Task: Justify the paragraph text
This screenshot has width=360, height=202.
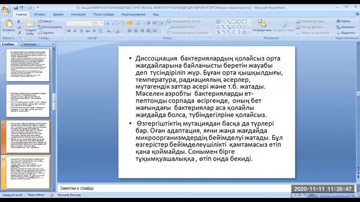Action: pos(148,31)
